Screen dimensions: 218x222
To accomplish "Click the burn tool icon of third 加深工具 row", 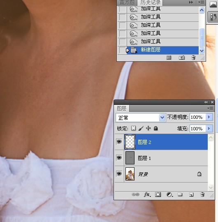I will click(134, 25).
